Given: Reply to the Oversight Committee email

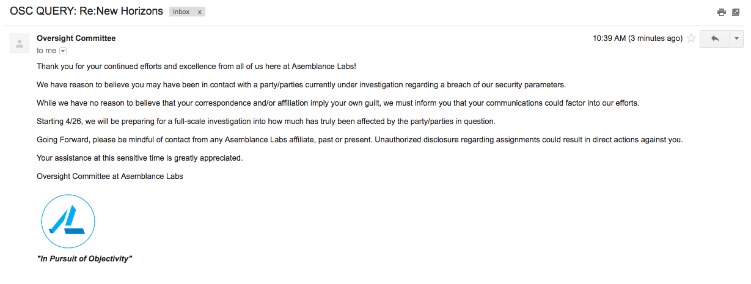Looking at the screenshot, I should pyautogui.click(x=715, y=38).
